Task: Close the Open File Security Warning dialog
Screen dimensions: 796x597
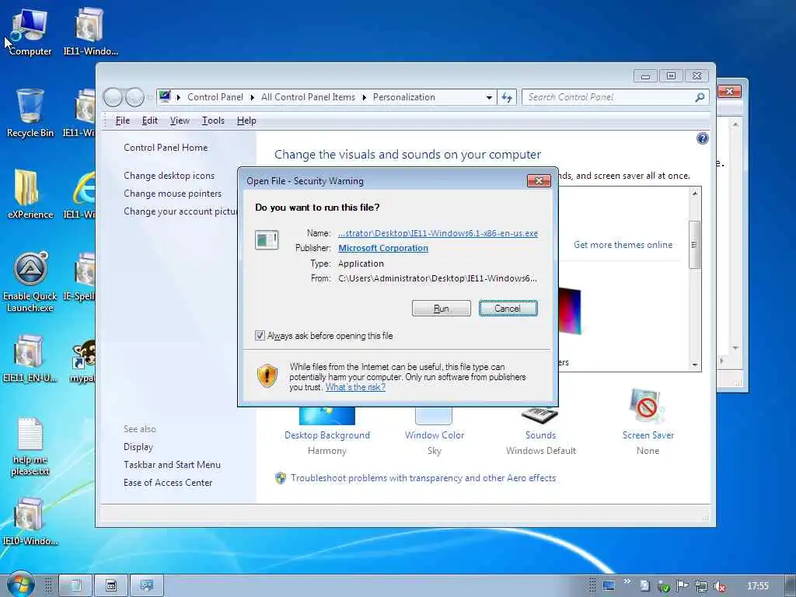Action: pos(539,180)
